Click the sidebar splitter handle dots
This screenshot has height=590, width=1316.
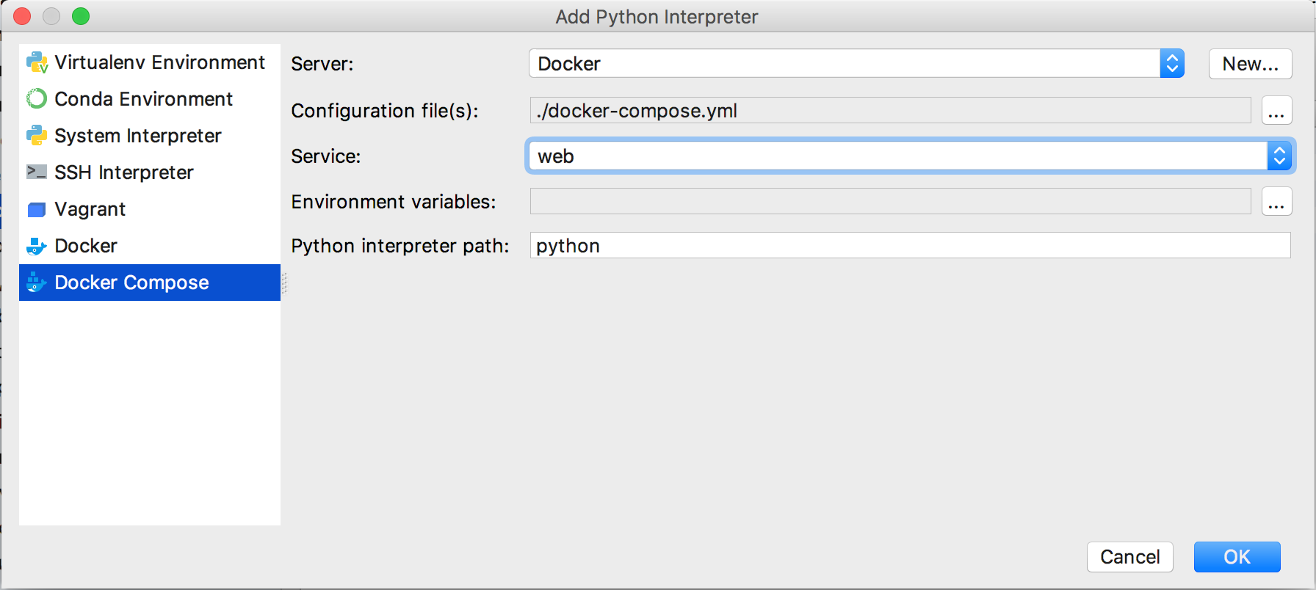pyautogui.click(x=284, y=283)
